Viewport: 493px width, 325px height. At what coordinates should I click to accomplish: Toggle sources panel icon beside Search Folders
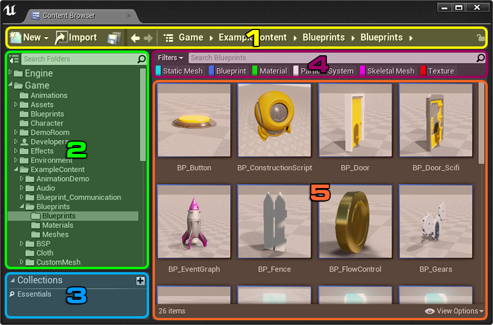pos(14,59)
